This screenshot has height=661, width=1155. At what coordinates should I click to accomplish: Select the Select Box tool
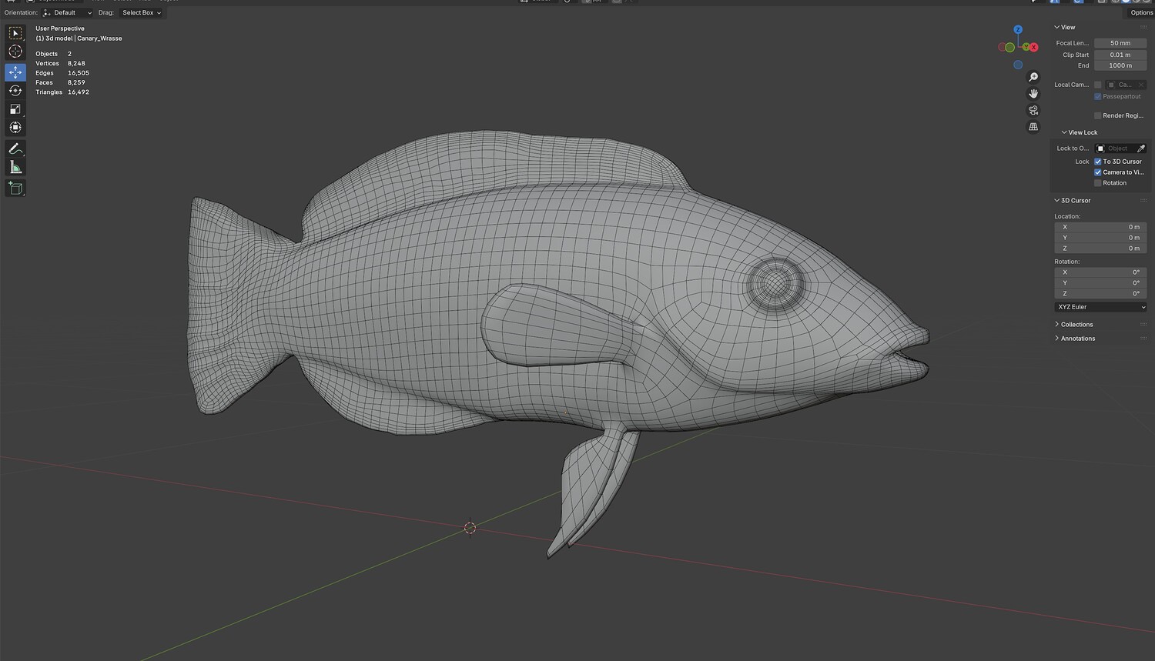(x=15, y=33)
